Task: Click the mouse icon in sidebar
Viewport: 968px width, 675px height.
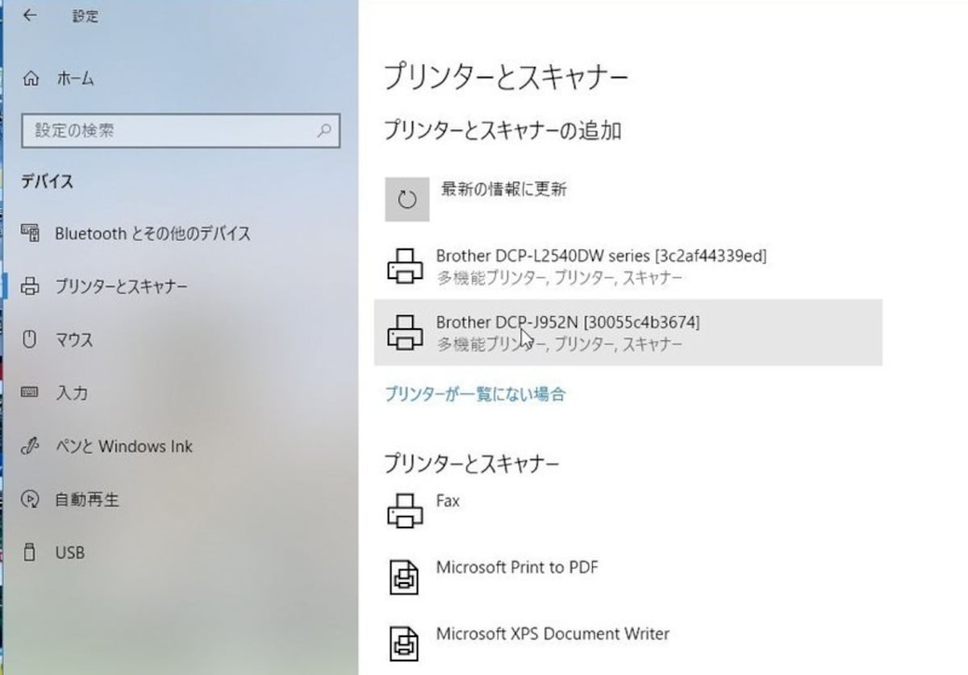Action: (30, 340)
